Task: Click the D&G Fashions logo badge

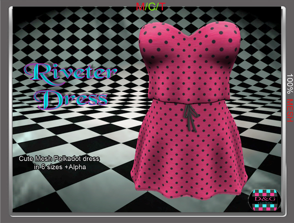Action: click(x=264, y=200)
